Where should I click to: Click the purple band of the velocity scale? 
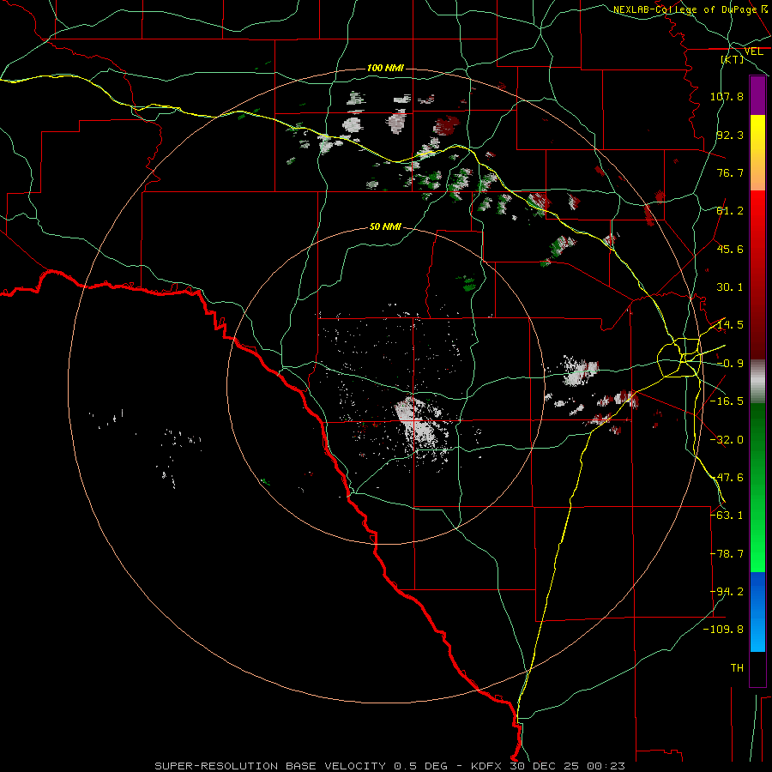coord(757,95)
